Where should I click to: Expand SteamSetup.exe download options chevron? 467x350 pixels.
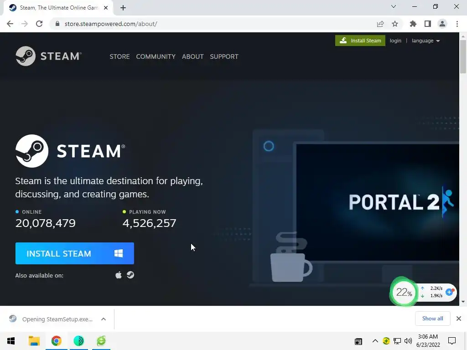104,319
